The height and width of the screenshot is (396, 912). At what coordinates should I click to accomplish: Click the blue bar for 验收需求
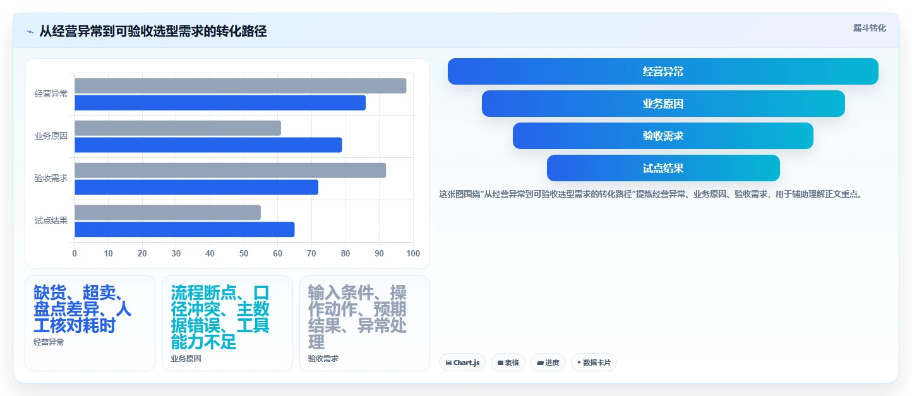(196, 188)
